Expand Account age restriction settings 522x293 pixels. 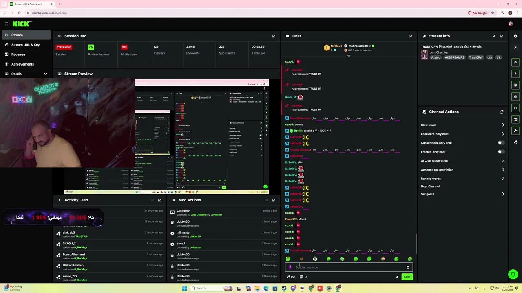(503, 170)
